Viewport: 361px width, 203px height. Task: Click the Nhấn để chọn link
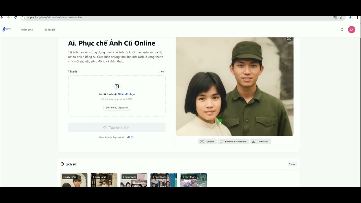click(x=127, y=94)
